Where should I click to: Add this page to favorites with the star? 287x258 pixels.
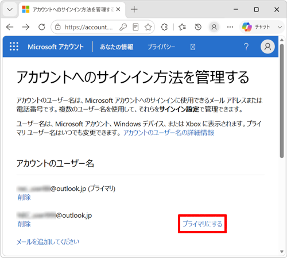148,27
